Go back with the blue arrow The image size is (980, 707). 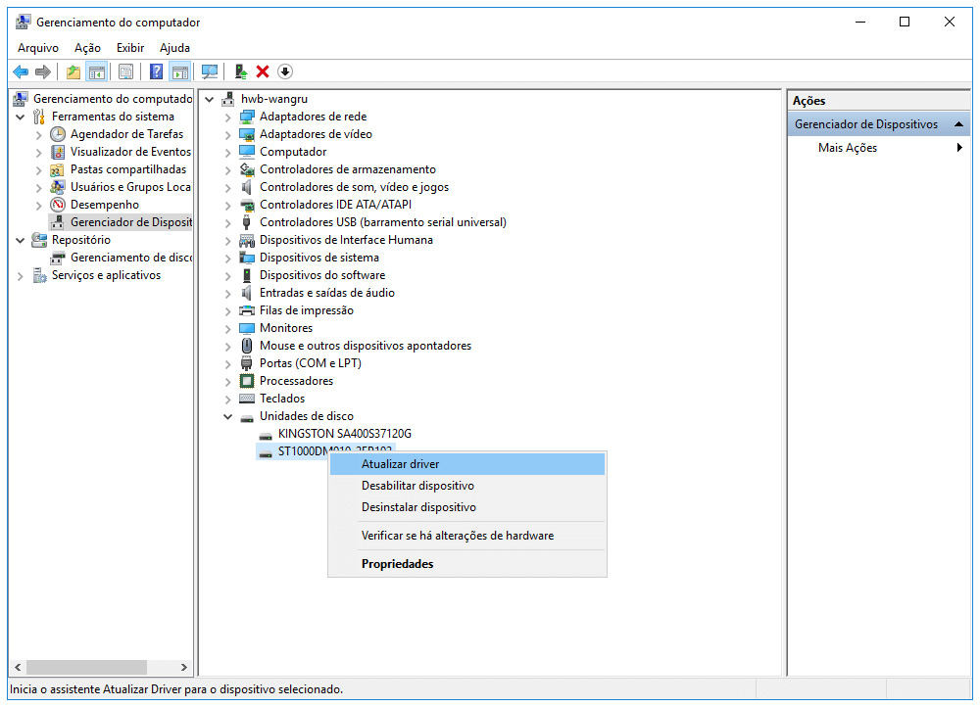[21, 71]
